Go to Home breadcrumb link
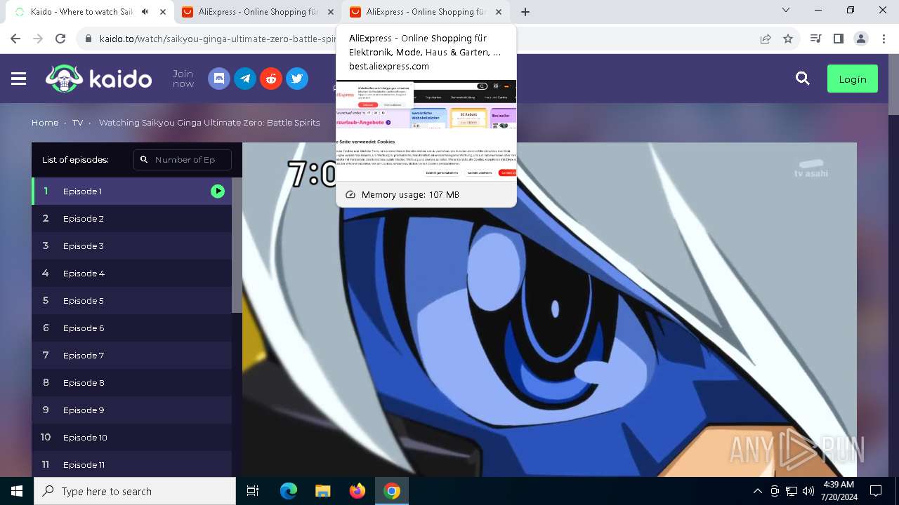 coord(45,123)
